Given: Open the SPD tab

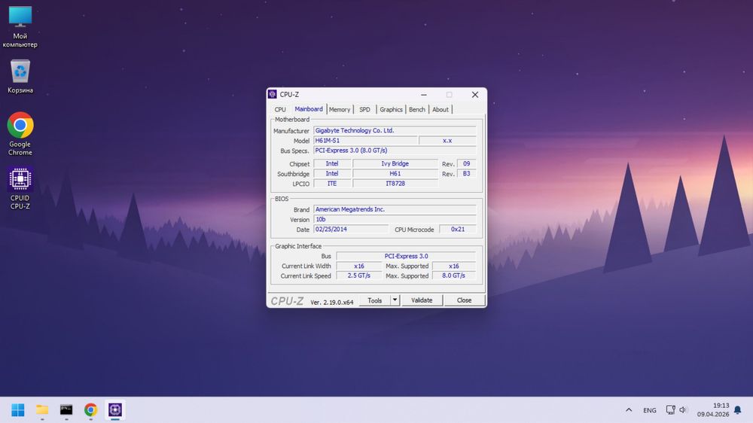Looking at the screenshot, I should [x=364, y=109].
